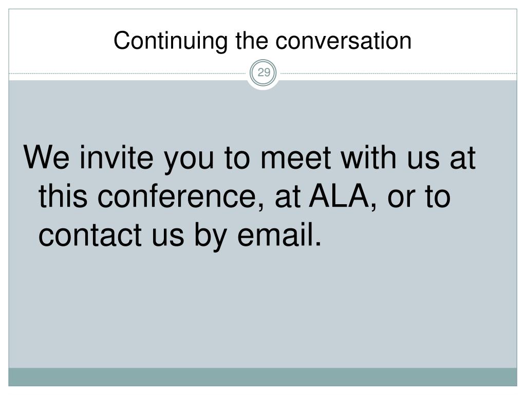Click the word 'invite' in first line
The image size is (526, 395).
(x=116, y=157)
